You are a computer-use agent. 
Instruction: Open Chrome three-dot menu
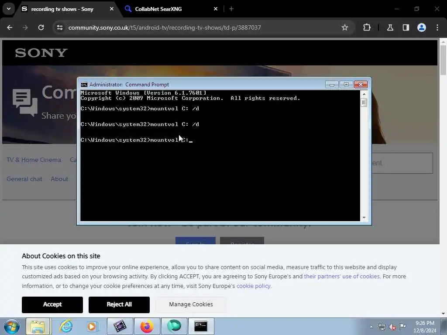(x=437, y=27)
